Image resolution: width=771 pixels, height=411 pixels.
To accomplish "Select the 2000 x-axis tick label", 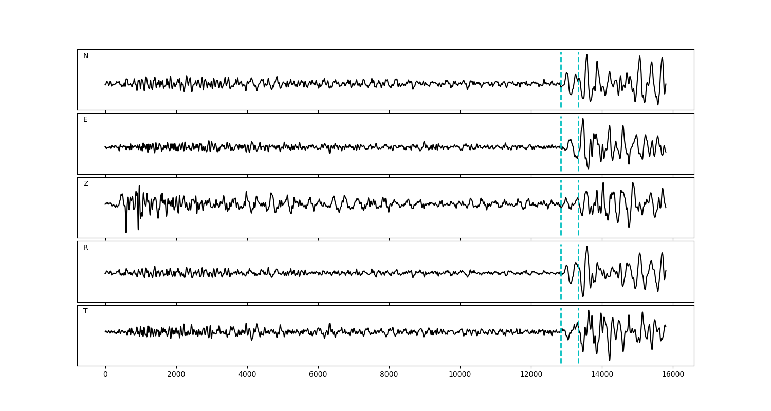I will 176,375.
